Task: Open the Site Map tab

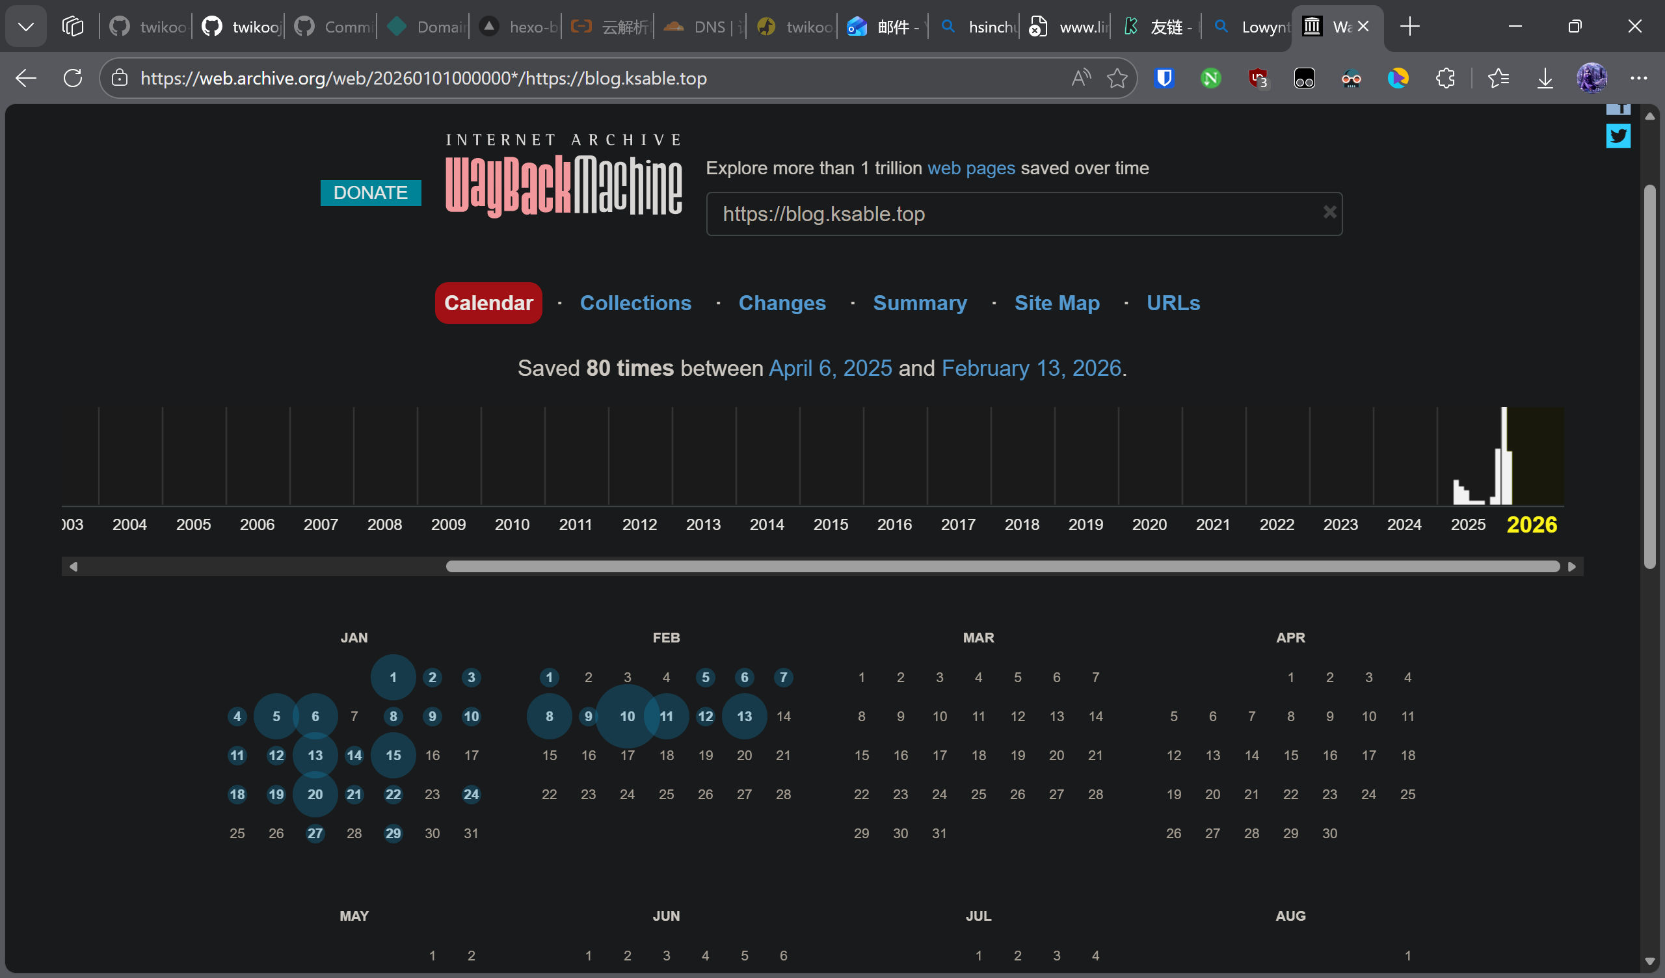Action: point(1056,302)
